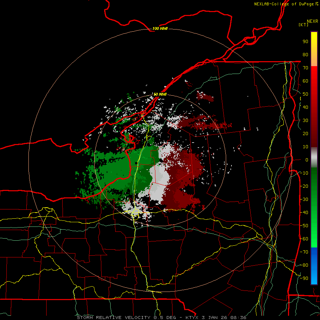The image size is (320, 320).
Task: Click the "100 NMI" range ring label
Action: click(x=160, y=28)
